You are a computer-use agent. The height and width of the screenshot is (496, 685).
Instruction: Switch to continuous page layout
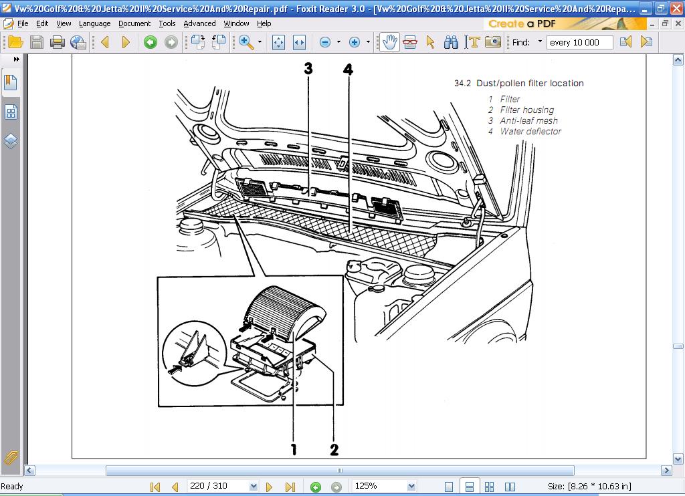[470, 487]
